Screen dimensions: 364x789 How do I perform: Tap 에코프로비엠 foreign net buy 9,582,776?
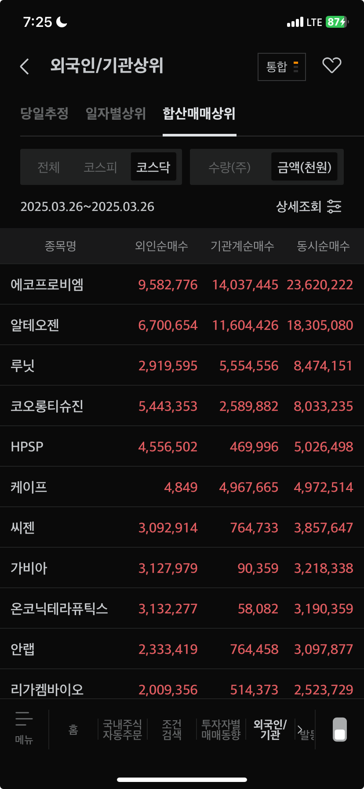pos(168,285)
